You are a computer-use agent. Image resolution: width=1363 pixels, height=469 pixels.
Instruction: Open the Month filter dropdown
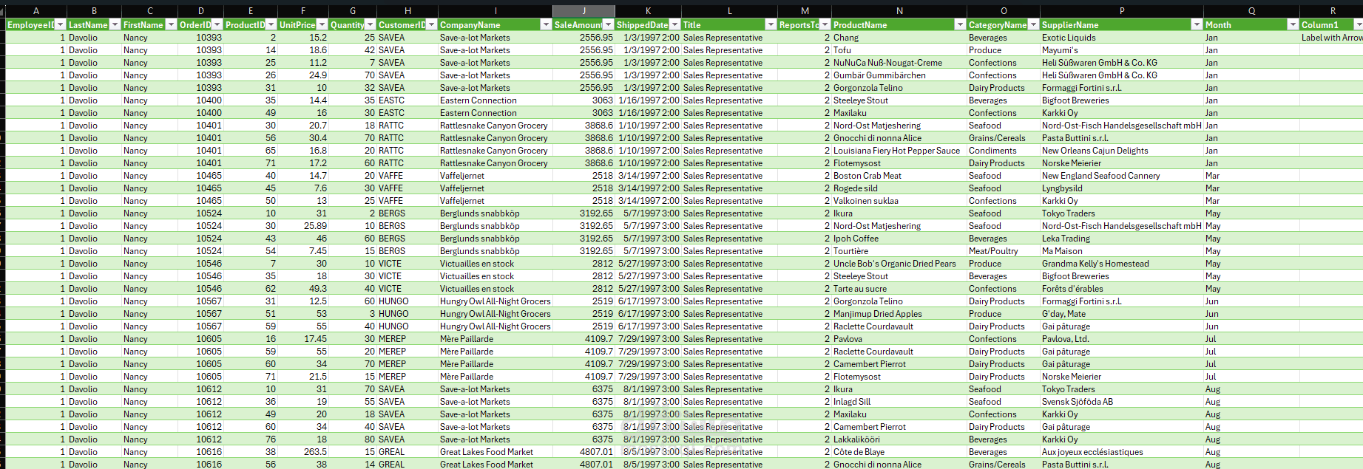click(1292, 24)
